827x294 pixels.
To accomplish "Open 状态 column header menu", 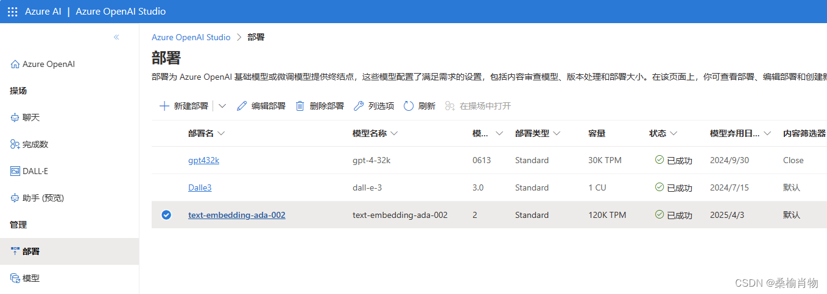I will pyautogui.click(x=674, y=133).
